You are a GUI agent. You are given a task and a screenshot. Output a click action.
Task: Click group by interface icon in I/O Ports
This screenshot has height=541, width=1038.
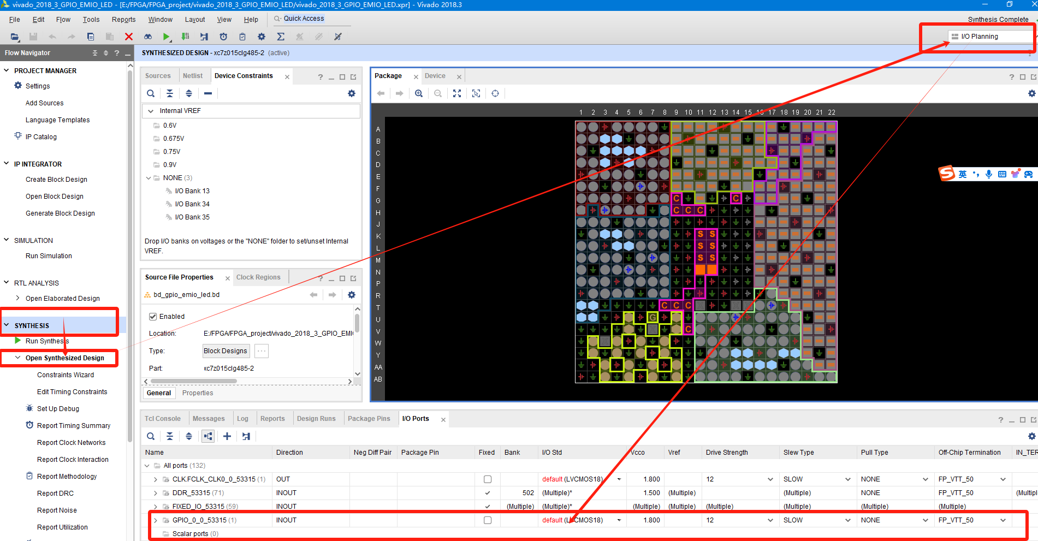[x=208, y=436]
